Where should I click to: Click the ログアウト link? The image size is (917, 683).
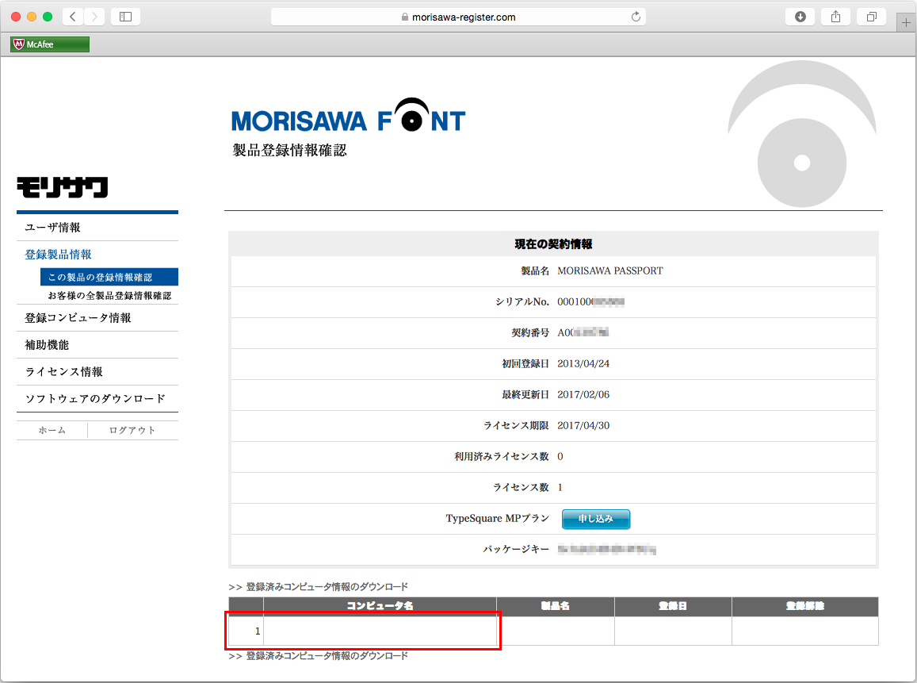click(x=132, y=430)
